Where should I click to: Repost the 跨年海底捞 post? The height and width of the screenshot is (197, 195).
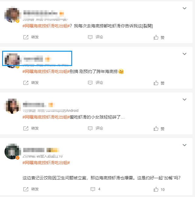(x=31, y=83)
